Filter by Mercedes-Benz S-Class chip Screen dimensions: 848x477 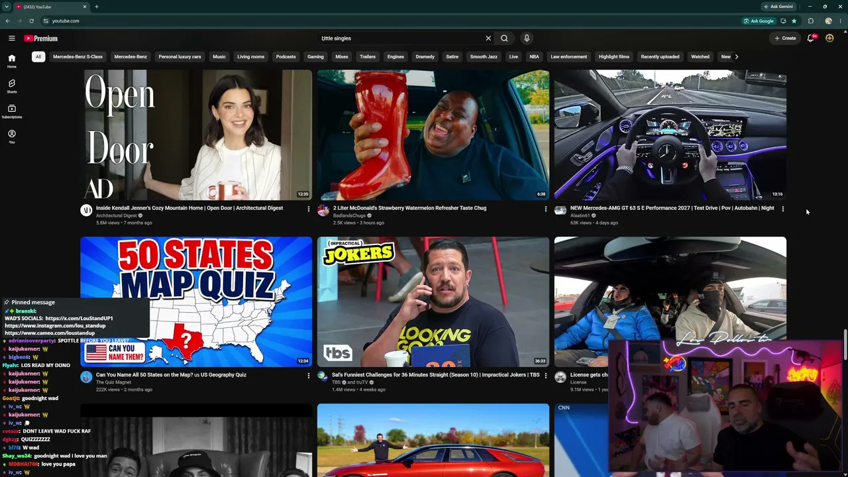pyautogui.click(x=78, y=56)
